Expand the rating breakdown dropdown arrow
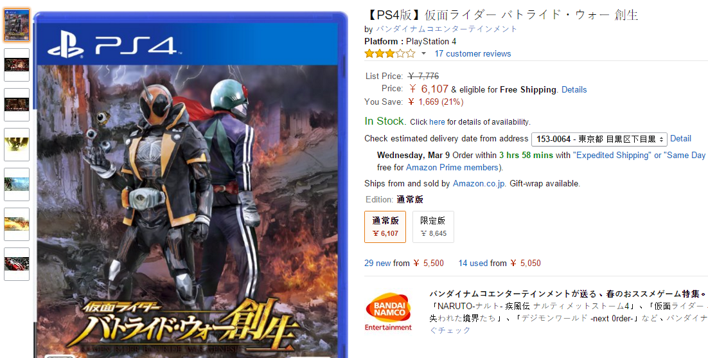708x358 pixels. point(423,54)
